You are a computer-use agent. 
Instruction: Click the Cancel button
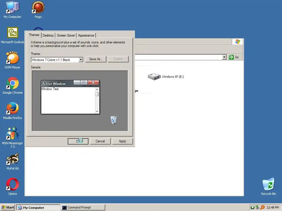[x=100, y=141]
